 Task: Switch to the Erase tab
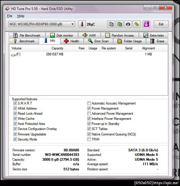tap(157, 41)
